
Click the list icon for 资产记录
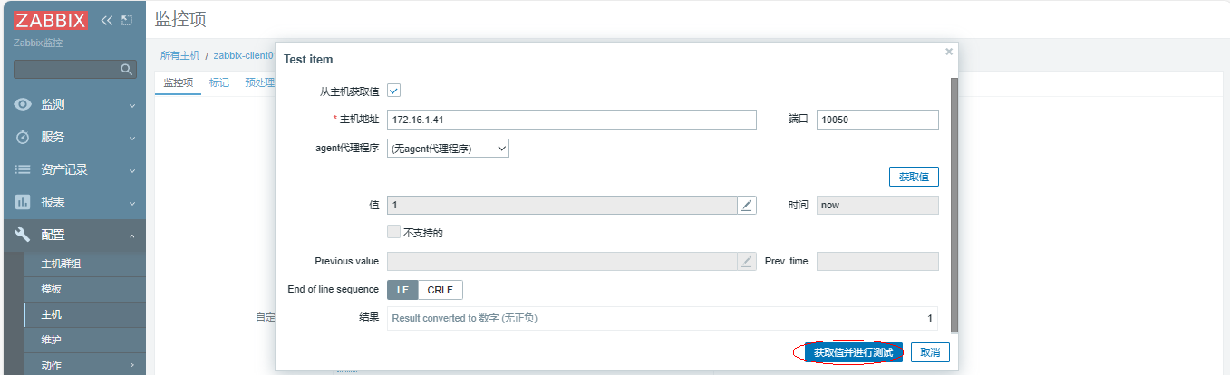pos(24,169)
